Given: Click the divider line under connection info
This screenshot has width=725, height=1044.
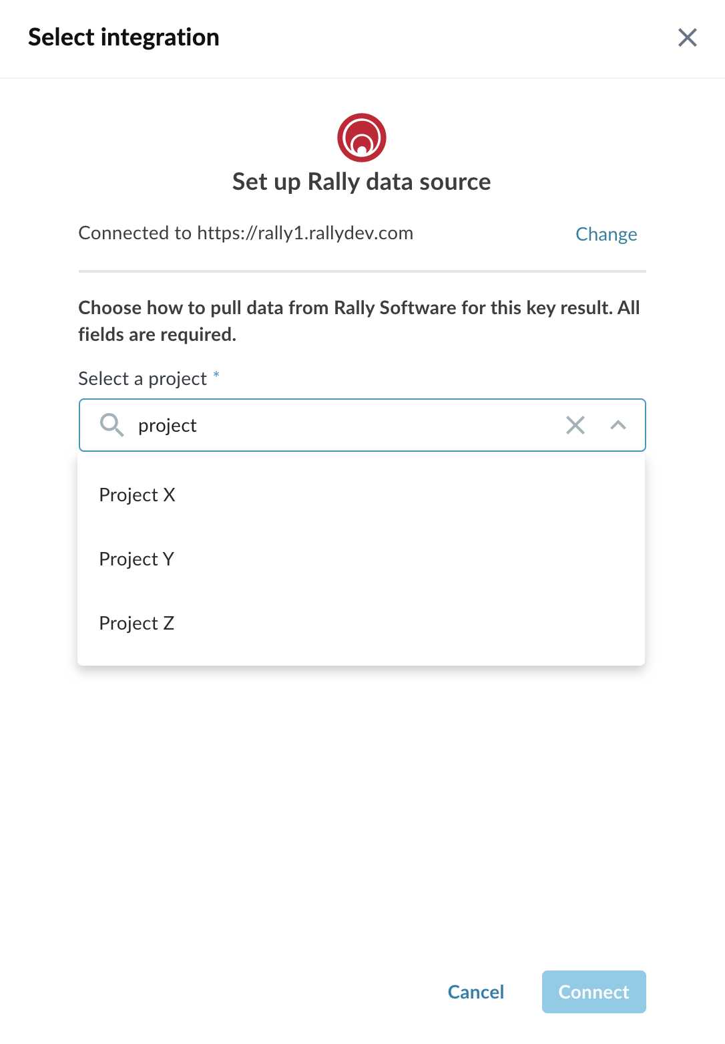Looking at the screenshot, I should 362,271.
